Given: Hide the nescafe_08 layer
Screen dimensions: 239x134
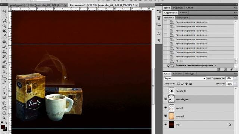Looking at the screenshot, I should (165, 99).
